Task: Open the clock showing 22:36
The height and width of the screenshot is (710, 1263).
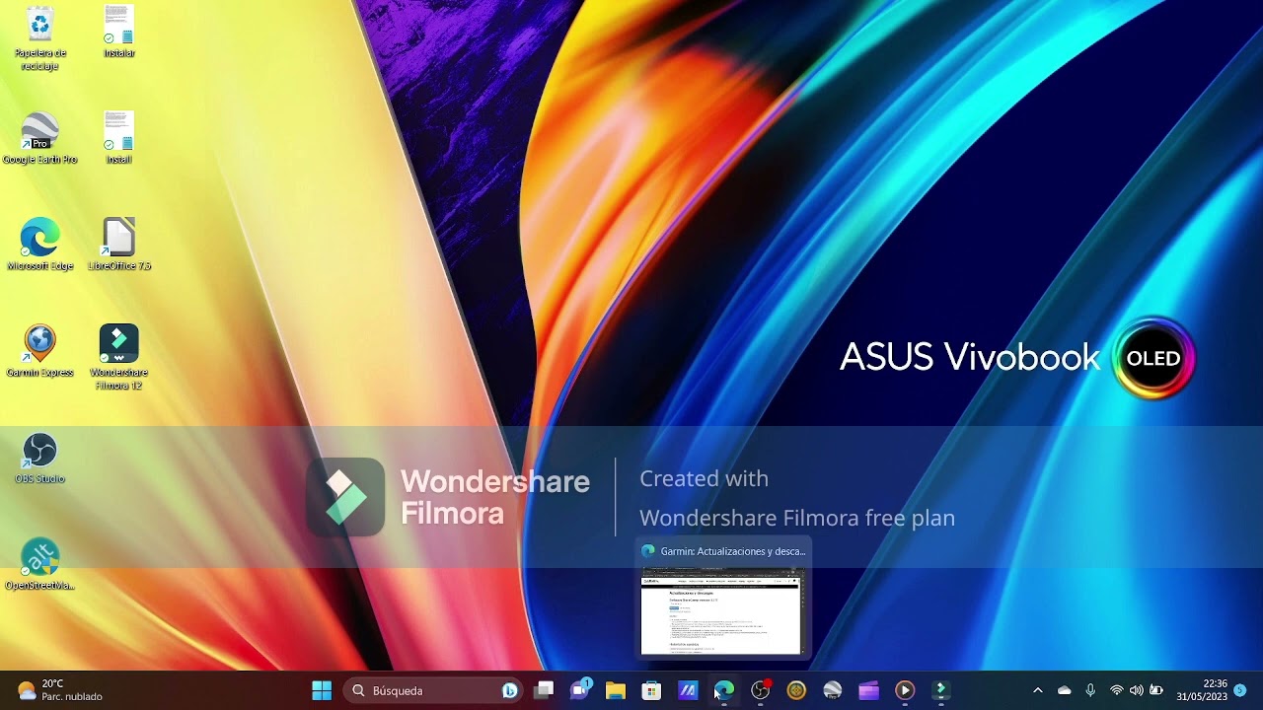Action: pyautogui.click(x=1202, y=690)
